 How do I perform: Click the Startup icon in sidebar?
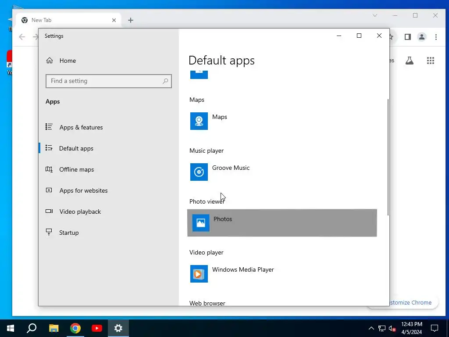pyautogui.click(x=49, y=232)
